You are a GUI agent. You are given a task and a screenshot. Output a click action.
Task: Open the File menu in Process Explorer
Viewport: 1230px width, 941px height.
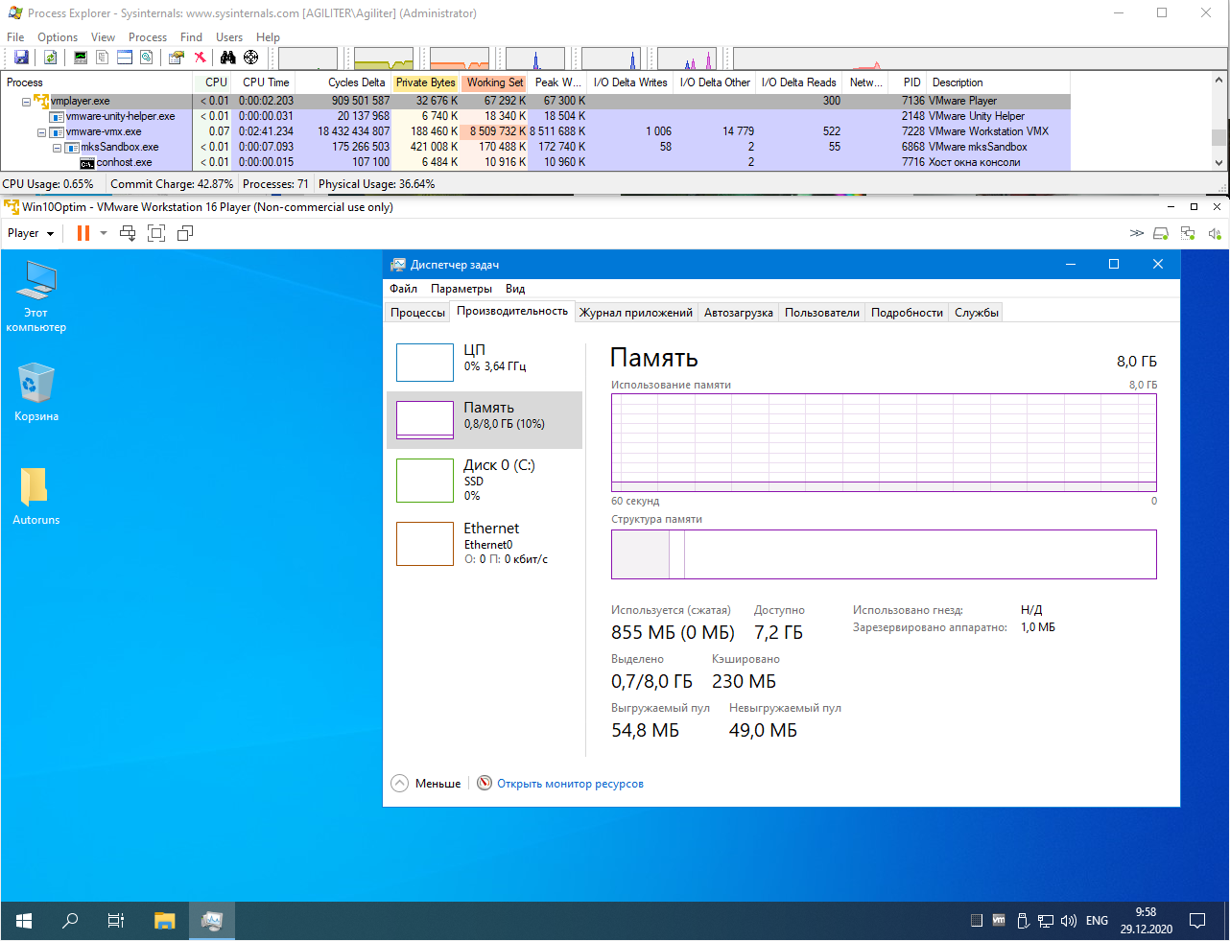point(15,37)
